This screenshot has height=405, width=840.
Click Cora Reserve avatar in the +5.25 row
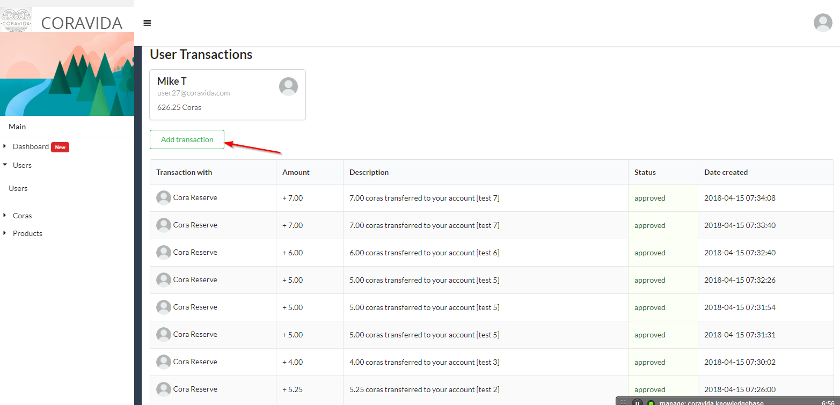pyautogui.click(x=164, y=389)
